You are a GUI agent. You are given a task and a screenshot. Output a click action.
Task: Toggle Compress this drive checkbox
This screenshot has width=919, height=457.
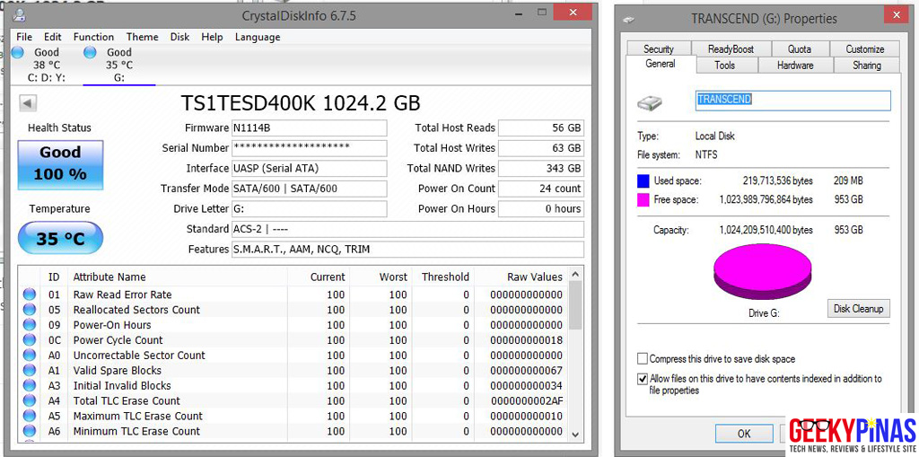[643, 358]
